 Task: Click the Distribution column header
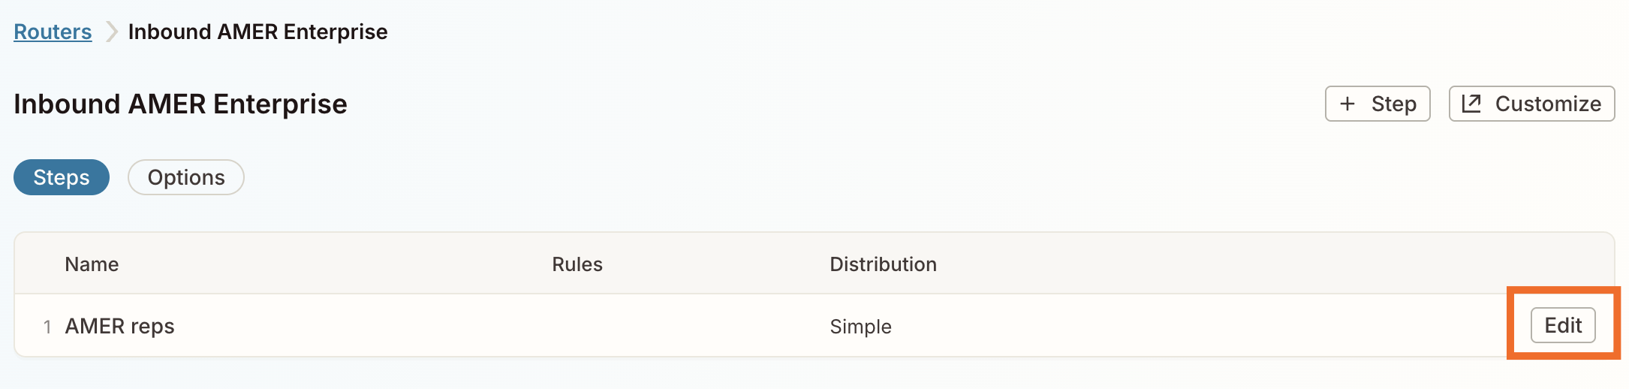(x=883, y=264)
